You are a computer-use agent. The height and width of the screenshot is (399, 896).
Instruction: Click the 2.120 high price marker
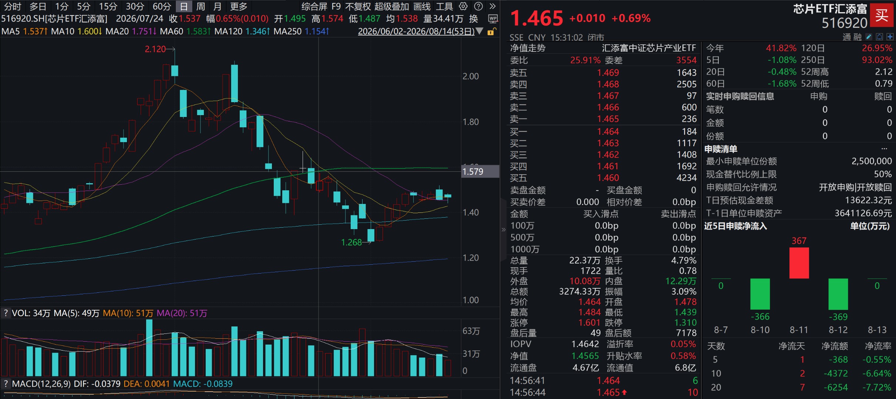point(155,49)
